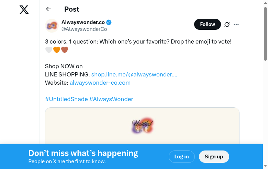Open the #AlwaysWonder hashtag
This screenshot has width=268, height=169.
pyautogui.click(x=111, y=99)
